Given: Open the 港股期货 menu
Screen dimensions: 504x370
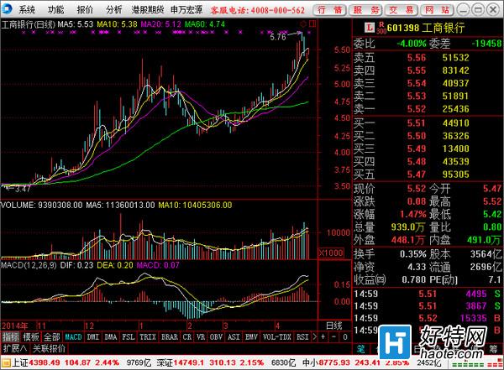Looking at the screenshot, I should [x=148, y=9].
